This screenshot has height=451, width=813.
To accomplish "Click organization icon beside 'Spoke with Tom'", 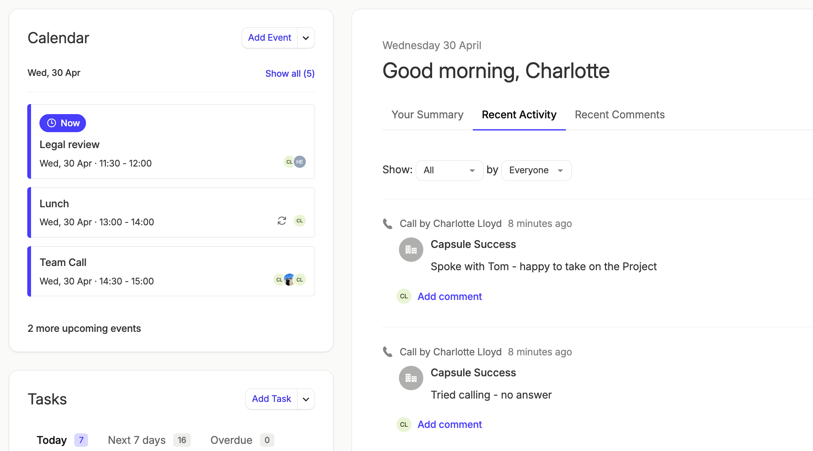I will click(411, 250).
